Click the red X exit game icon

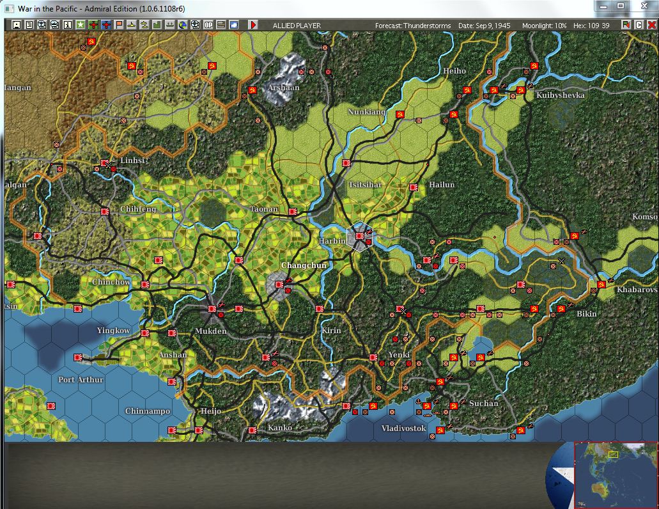651,25
